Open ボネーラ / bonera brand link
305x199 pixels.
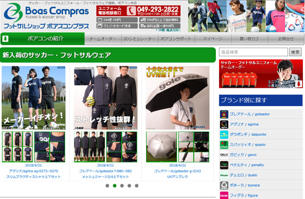pos(245,185)
